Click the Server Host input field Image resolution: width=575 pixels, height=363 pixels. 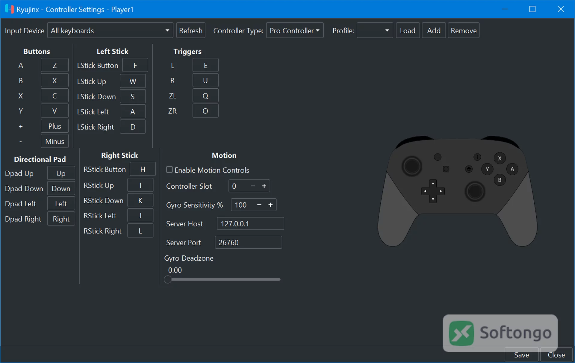pyautogui.click(x=250, y=224)
